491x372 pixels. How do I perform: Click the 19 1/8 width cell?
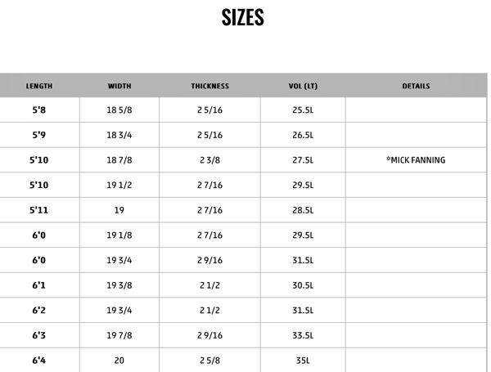(x=119, y=235)
